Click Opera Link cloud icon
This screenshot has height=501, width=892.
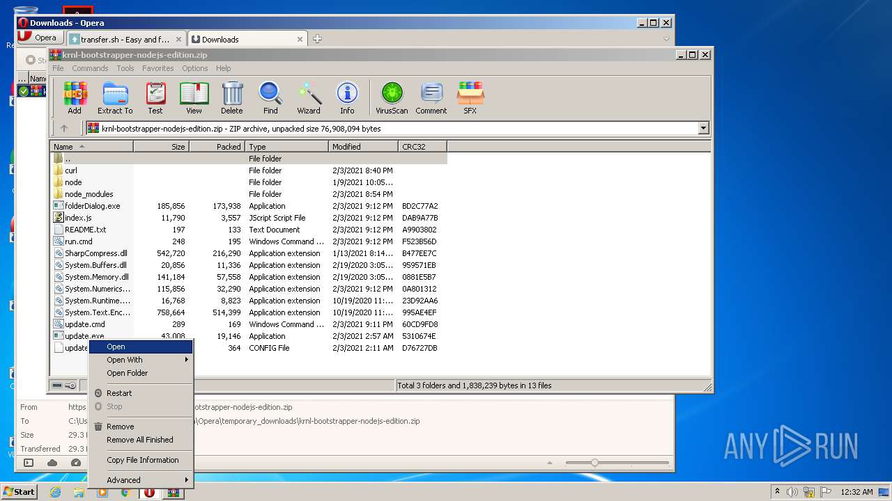tap(52, 463)
